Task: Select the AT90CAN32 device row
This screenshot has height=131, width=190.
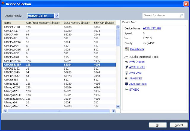Action: point(59,31)
